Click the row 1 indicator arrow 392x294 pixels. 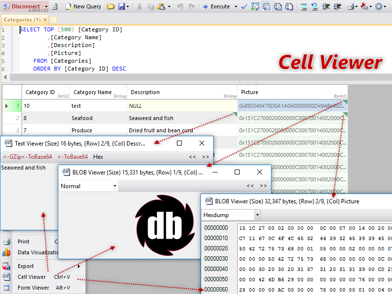(x=7, y=106)
